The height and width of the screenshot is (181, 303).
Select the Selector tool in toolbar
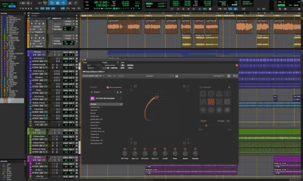pyautogui.click(x=58, y=3)
